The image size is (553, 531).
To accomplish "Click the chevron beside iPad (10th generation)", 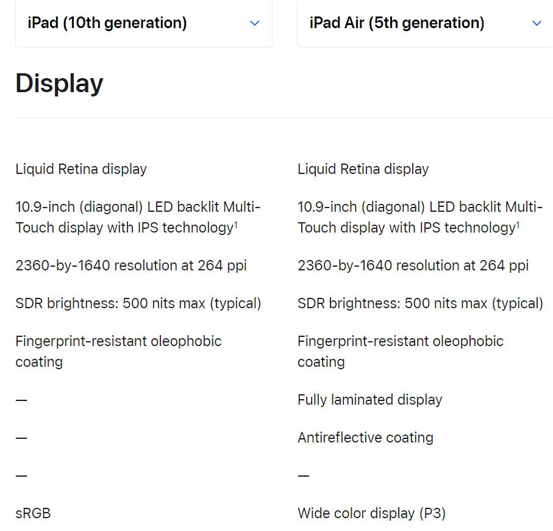I will point(255,23).
